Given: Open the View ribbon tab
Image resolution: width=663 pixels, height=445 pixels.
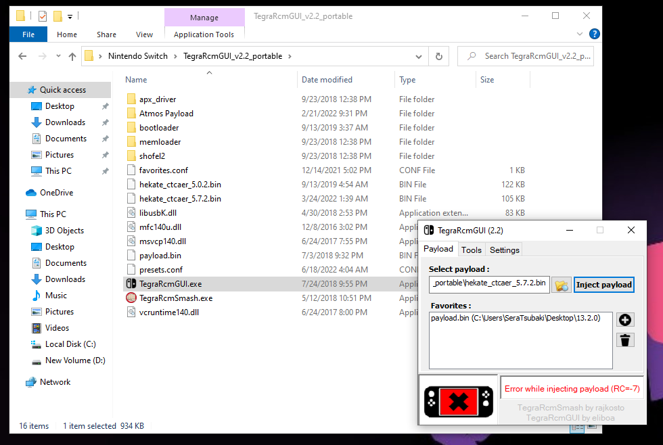Looking at the screenshot, I should [144, 34].
